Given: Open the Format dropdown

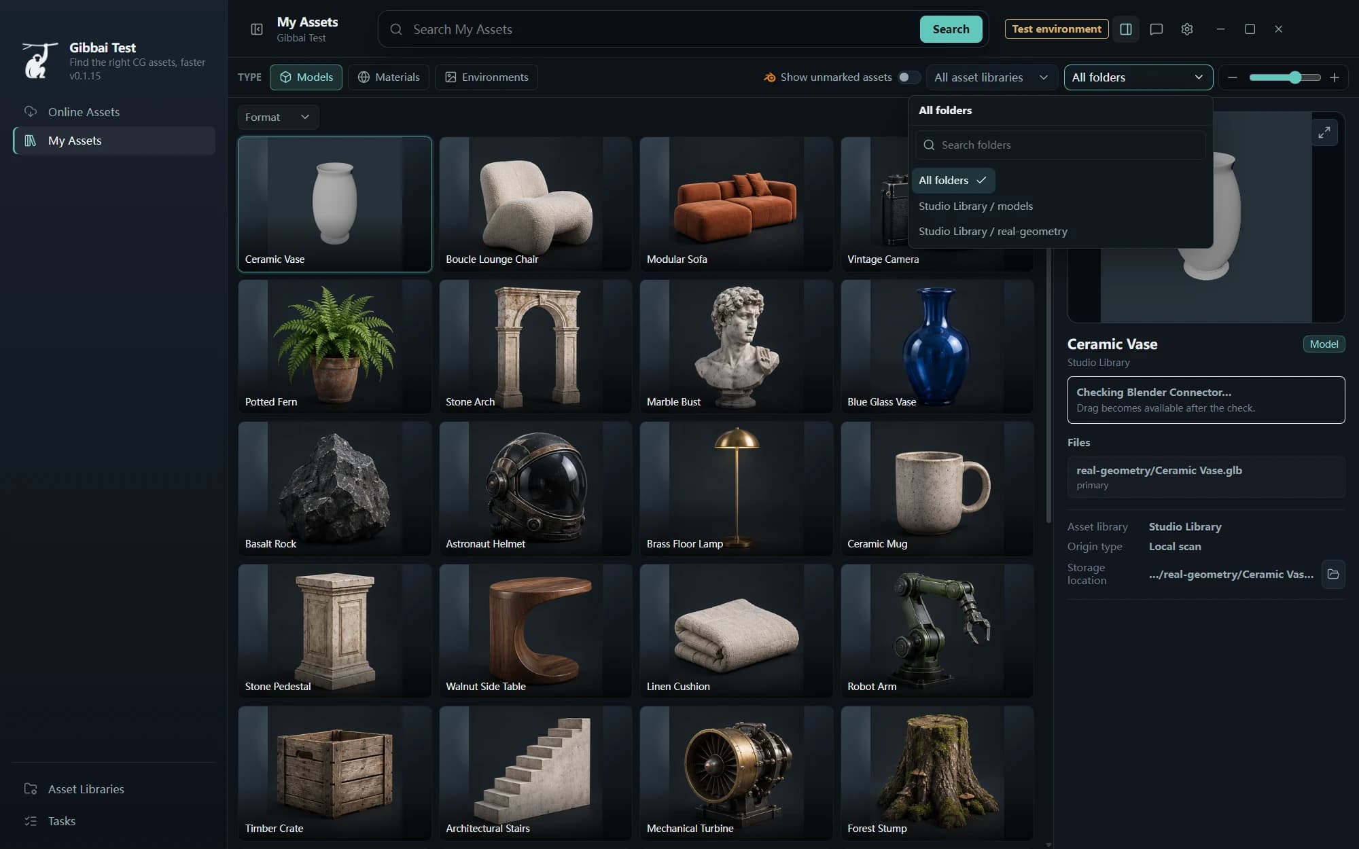Looking at the screenshot, I should (x=278, y=117).
